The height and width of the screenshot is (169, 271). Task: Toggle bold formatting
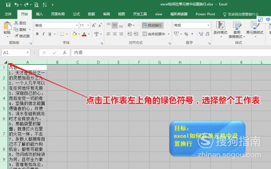tap(37, 34)
